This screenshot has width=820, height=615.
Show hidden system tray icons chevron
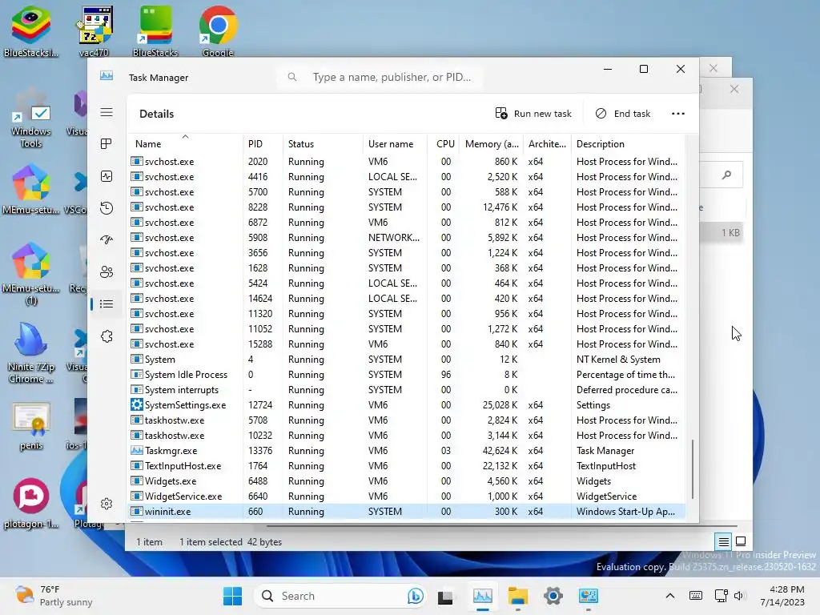click(670, 596)
